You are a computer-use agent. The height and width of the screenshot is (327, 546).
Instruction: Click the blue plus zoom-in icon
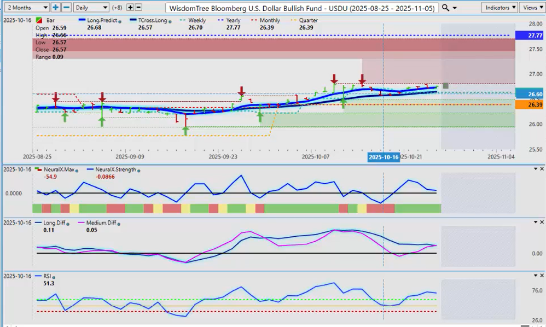pyautogui.click(x=56, y=8)
